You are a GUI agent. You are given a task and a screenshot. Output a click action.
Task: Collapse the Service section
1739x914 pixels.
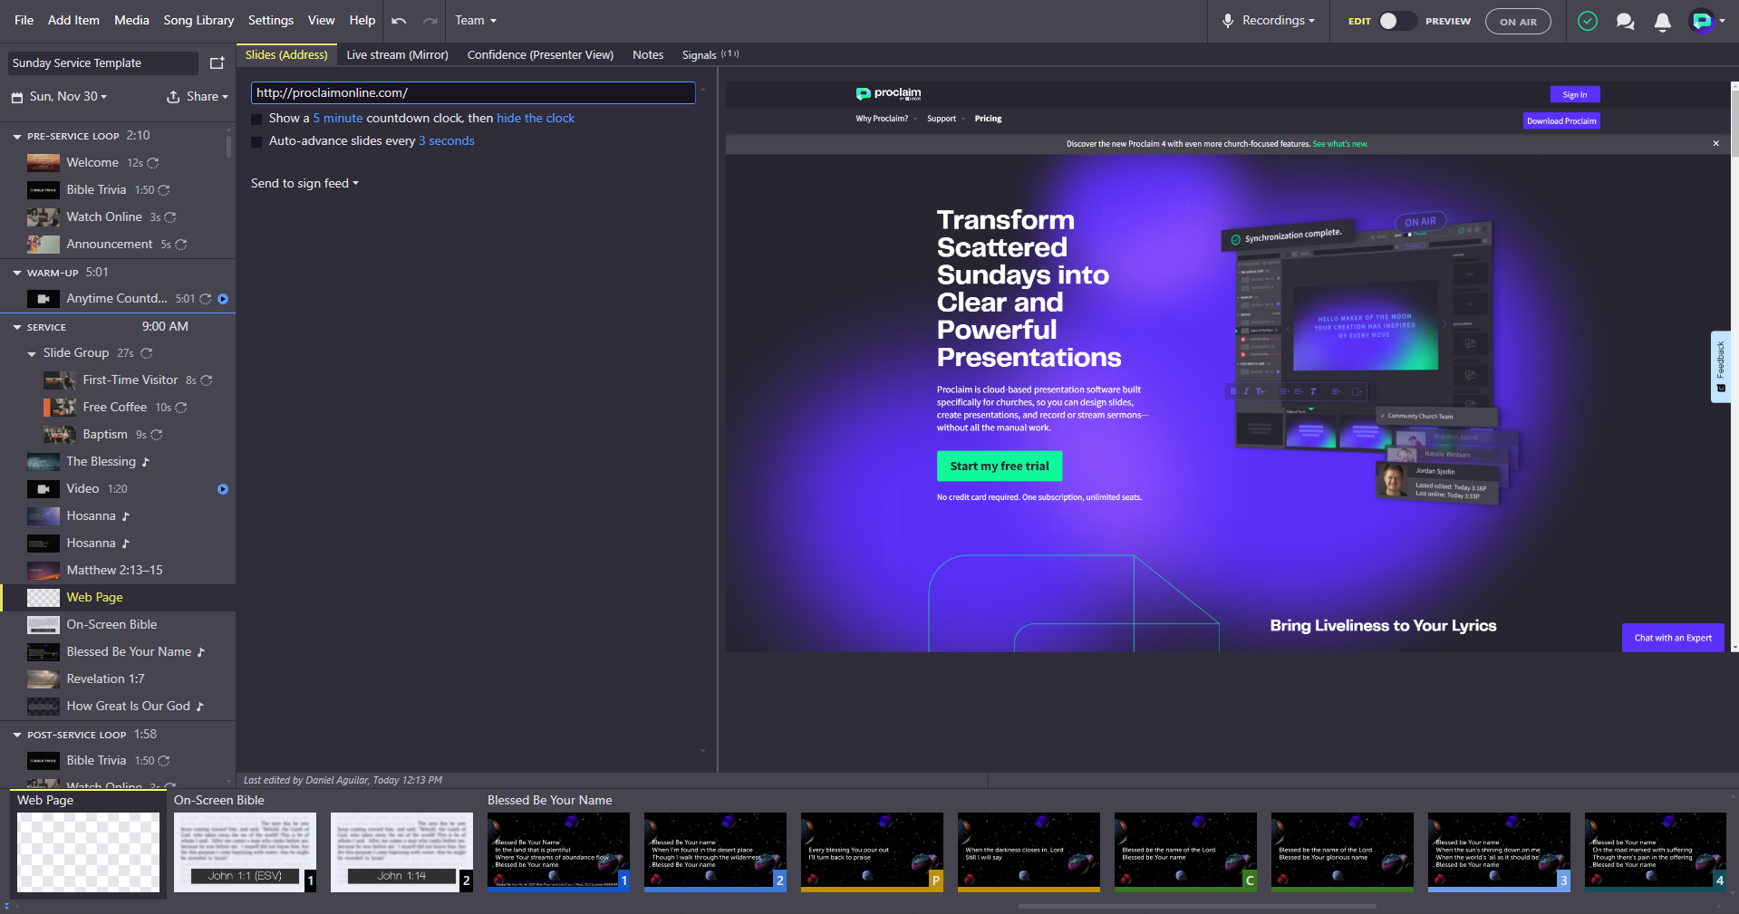(x=17, y=327)
